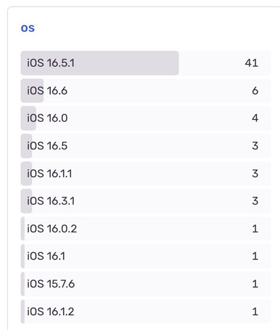Select the iOS 16.5 row

pyautogui.click(x=146, y=146)
